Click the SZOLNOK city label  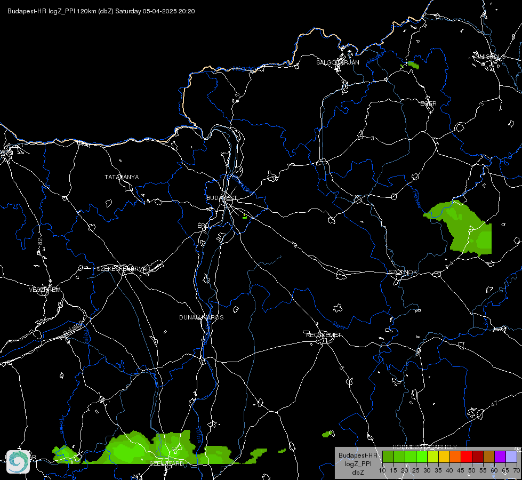tap(403, 272)
